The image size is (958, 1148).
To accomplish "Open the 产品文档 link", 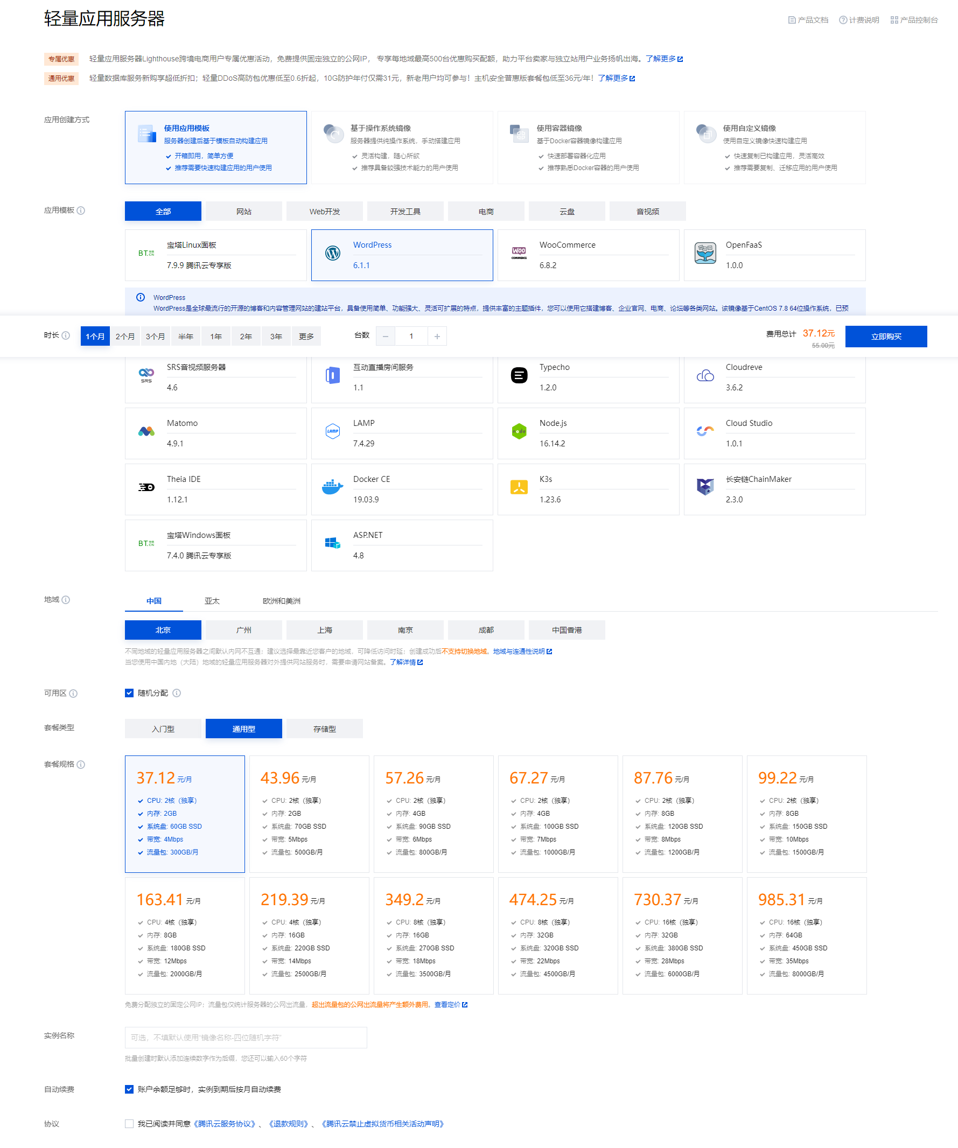I will click(808, 20).
